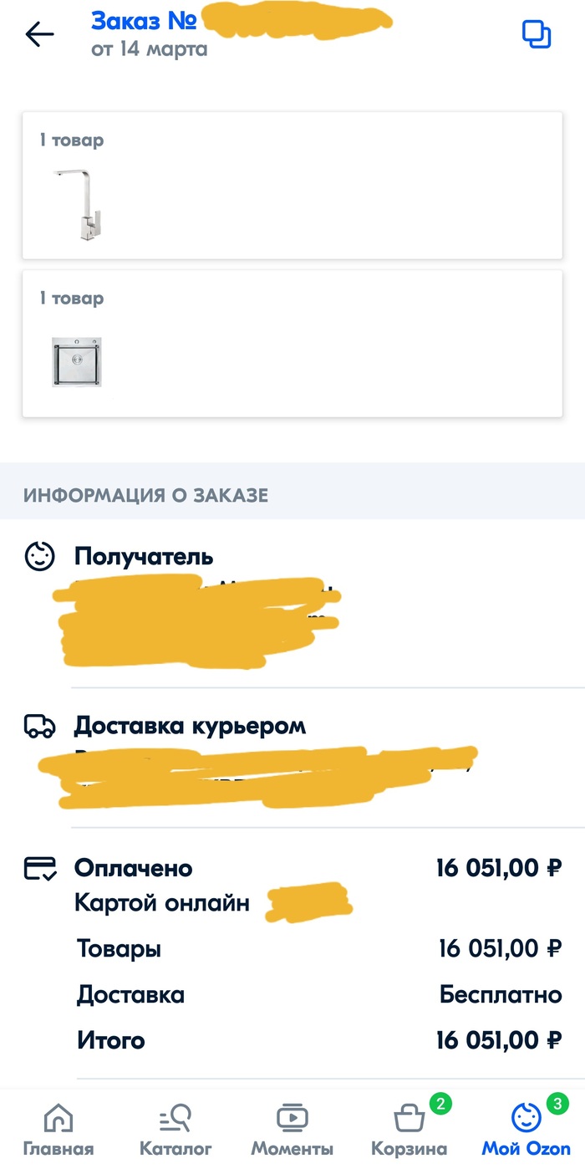Tap the courier delivery truck icon
The height and width of the screenshot is (1169, 585).
39,726
